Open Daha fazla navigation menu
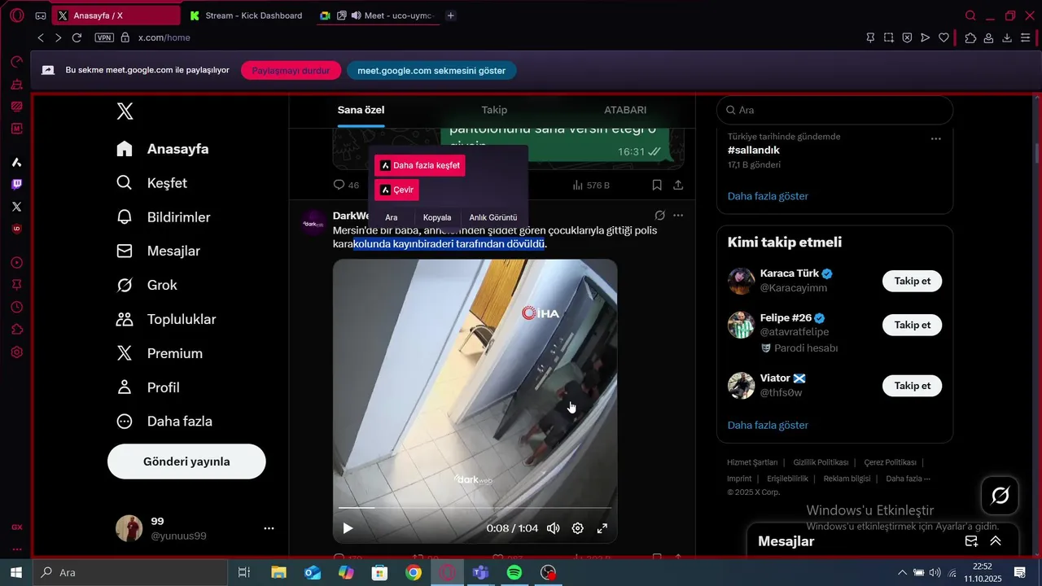This screenshot has width=1042, height=586. [x=164, y=422]
